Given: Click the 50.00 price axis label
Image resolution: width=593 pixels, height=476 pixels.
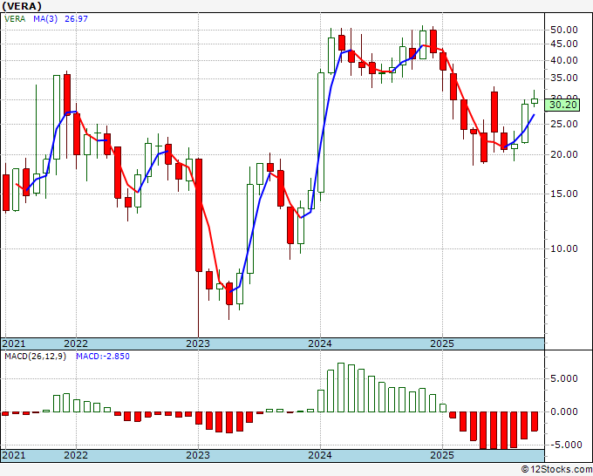Looking at the screenshot, I should pyautogui.click(x=563, y=30).
